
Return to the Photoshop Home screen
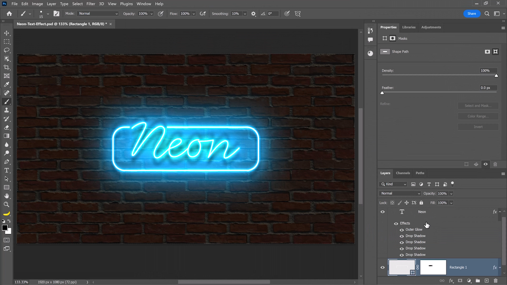coord(9,13)
